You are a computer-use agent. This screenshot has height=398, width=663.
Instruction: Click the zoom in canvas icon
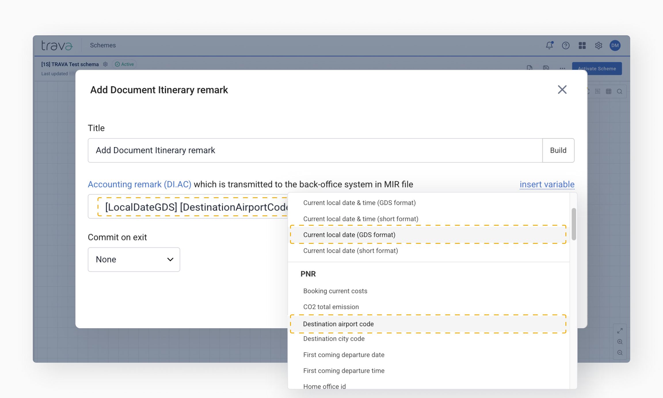[x=620, y=342]
